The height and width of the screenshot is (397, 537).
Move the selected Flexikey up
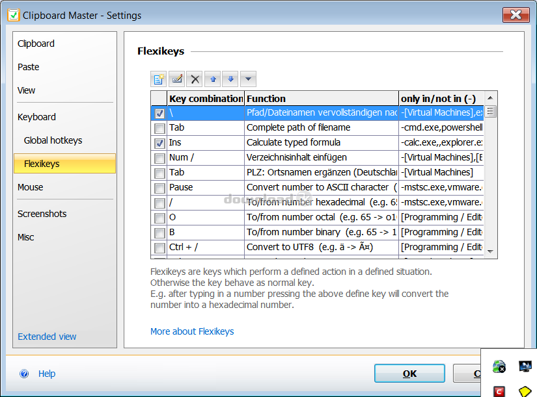(213, 79)
